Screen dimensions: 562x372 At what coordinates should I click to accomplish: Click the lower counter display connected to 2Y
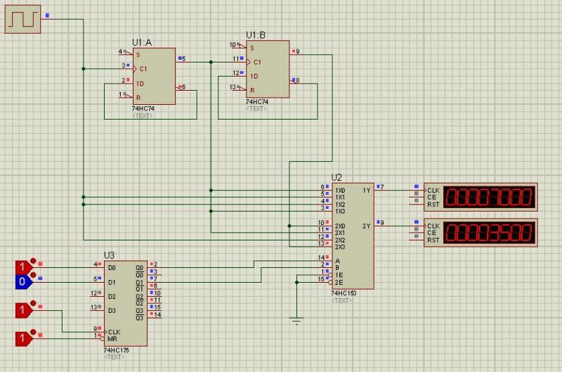point(490,233)
